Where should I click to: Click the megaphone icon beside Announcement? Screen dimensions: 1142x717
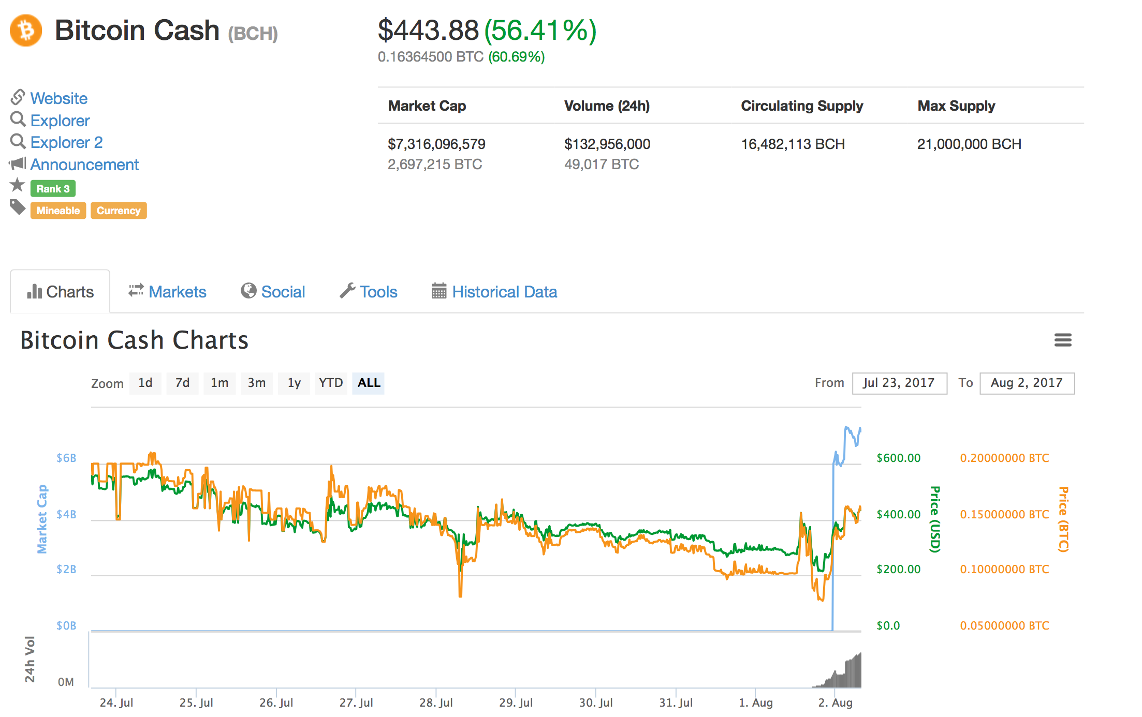coord(18,164)
